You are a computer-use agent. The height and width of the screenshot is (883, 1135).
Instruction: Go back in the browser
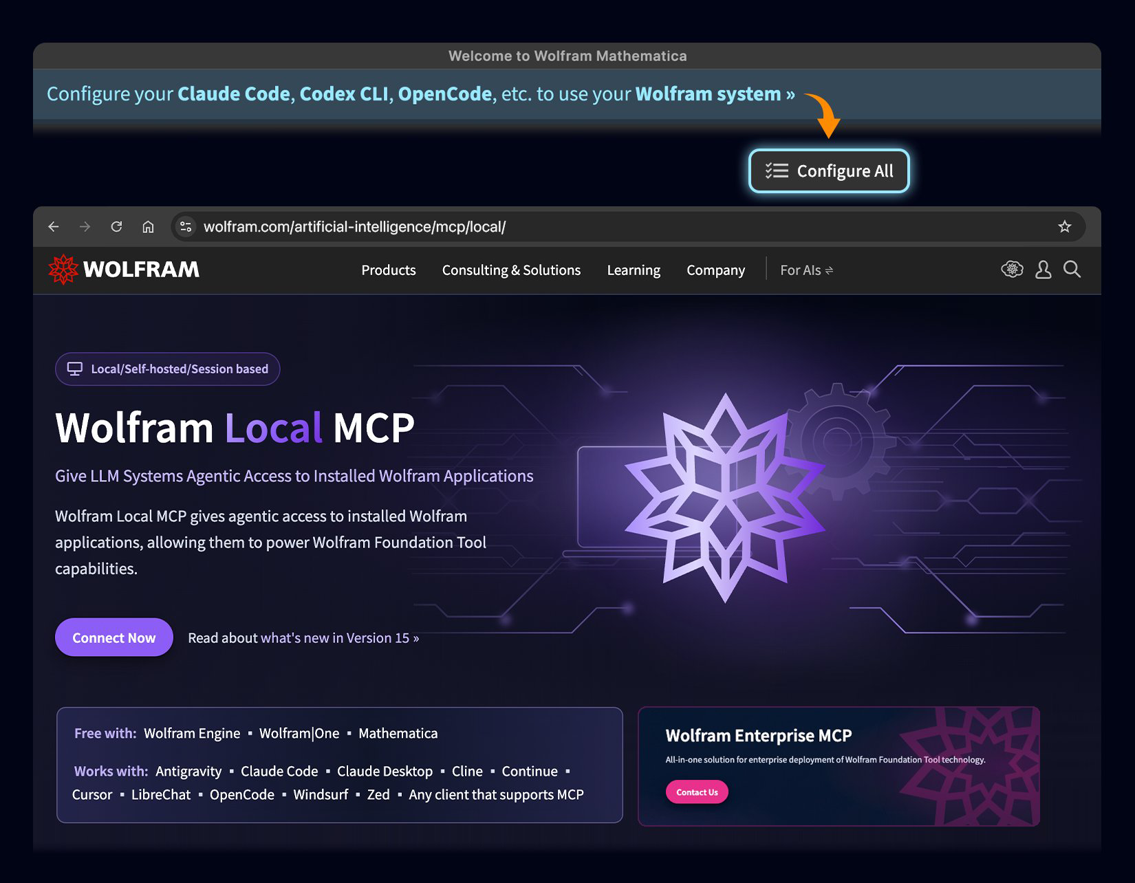click(54, 226)
